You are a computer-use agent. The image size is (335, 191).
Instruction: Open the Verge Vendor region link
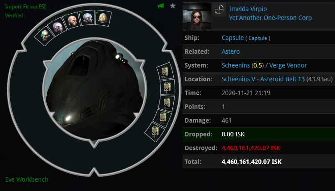pos(288,65)
